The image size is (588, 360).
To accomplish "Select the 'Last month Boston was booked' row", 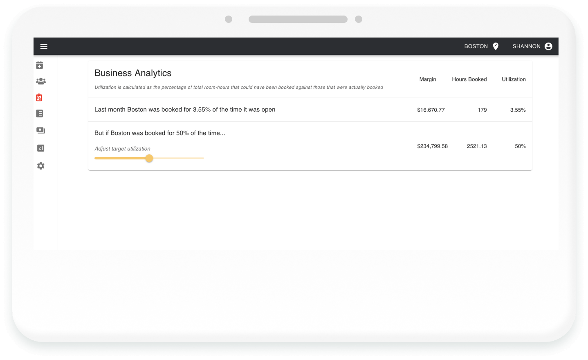I will tap(185, 110).
